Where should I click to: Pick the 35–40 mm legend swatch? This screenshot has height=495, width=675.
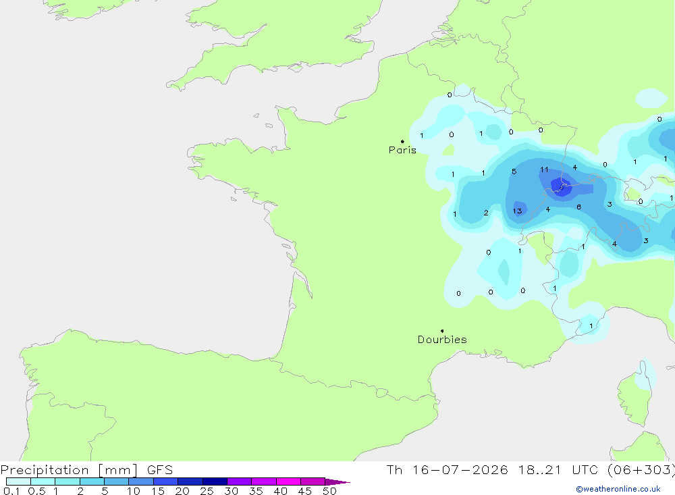click(x=263, y=481)
